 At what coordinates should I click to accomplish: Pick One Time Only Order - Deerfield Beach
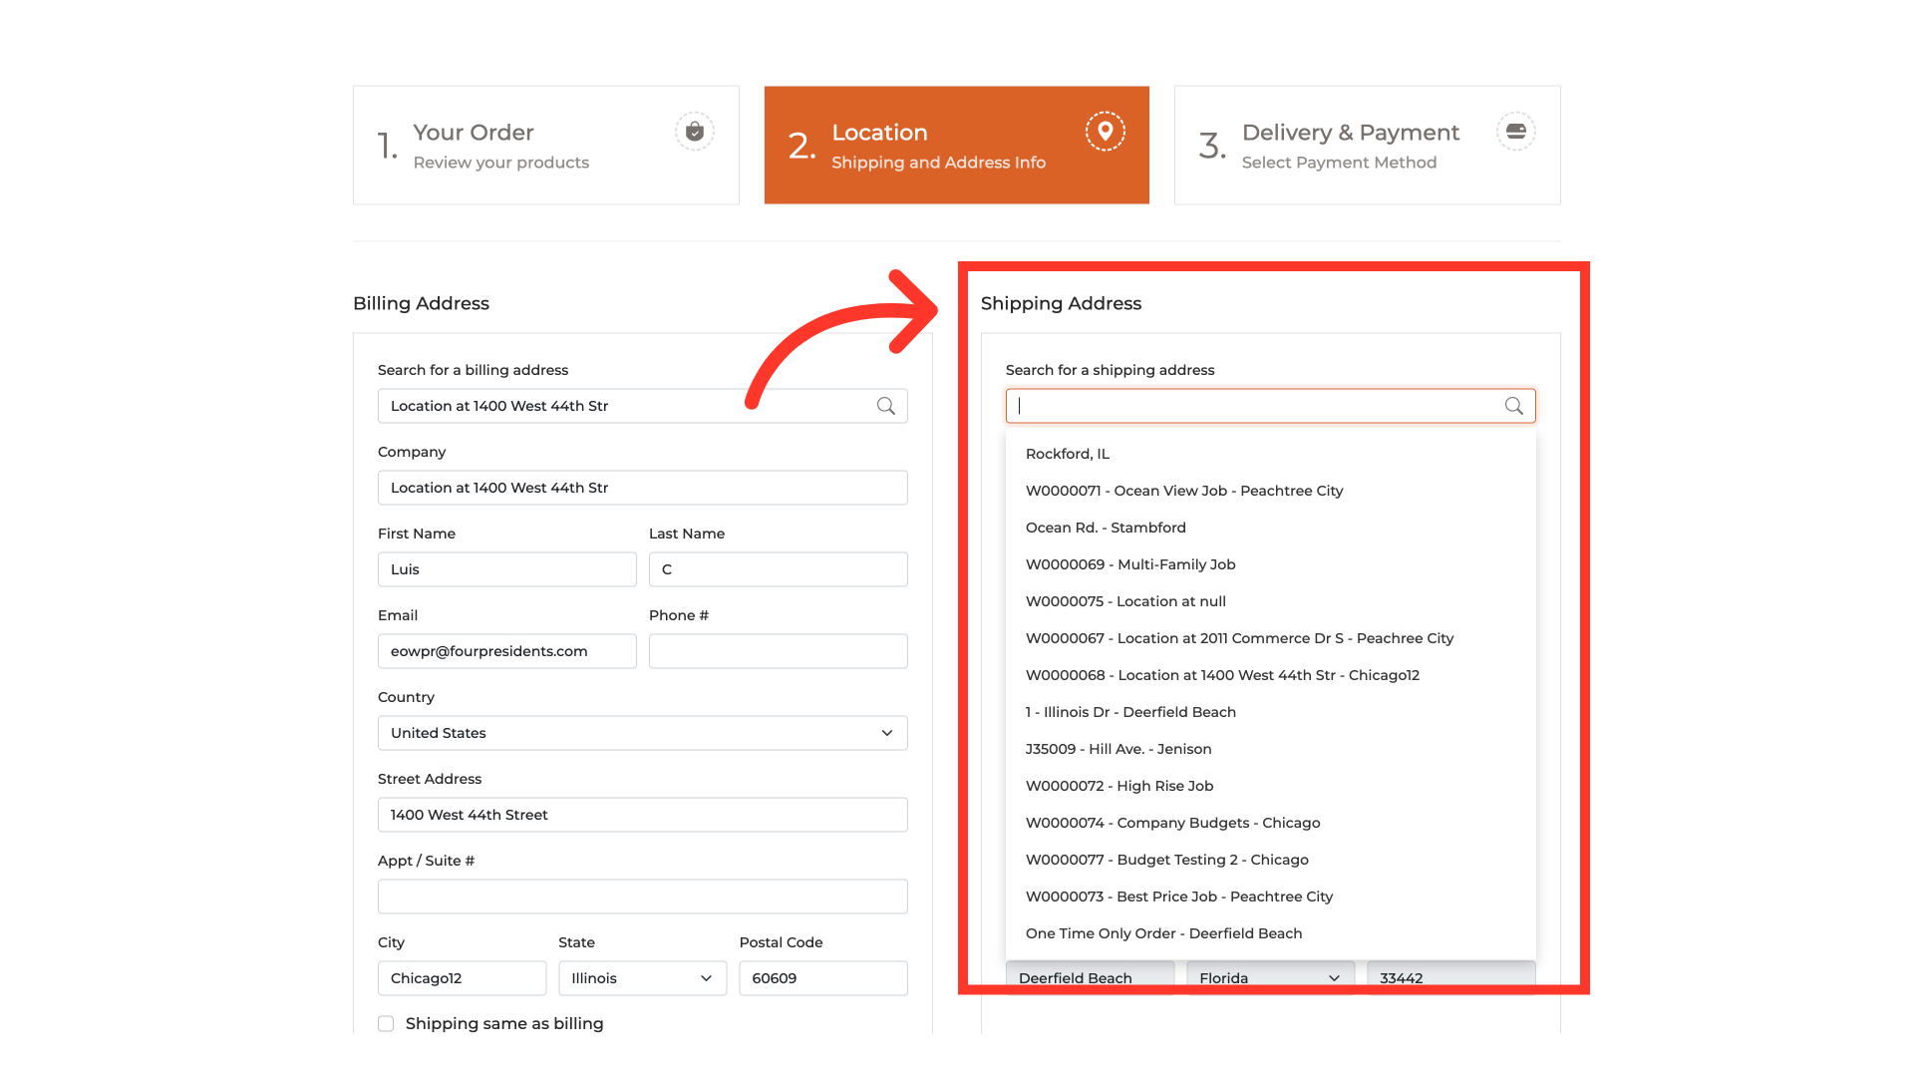[x=1163, y=933]
